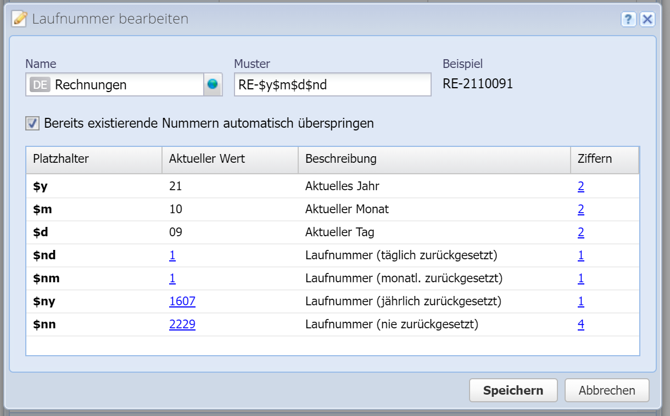Open current value link for $nm row

172,278
